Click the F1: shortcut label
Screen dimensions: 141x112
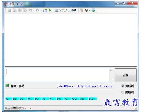click(x=9, y=99)
